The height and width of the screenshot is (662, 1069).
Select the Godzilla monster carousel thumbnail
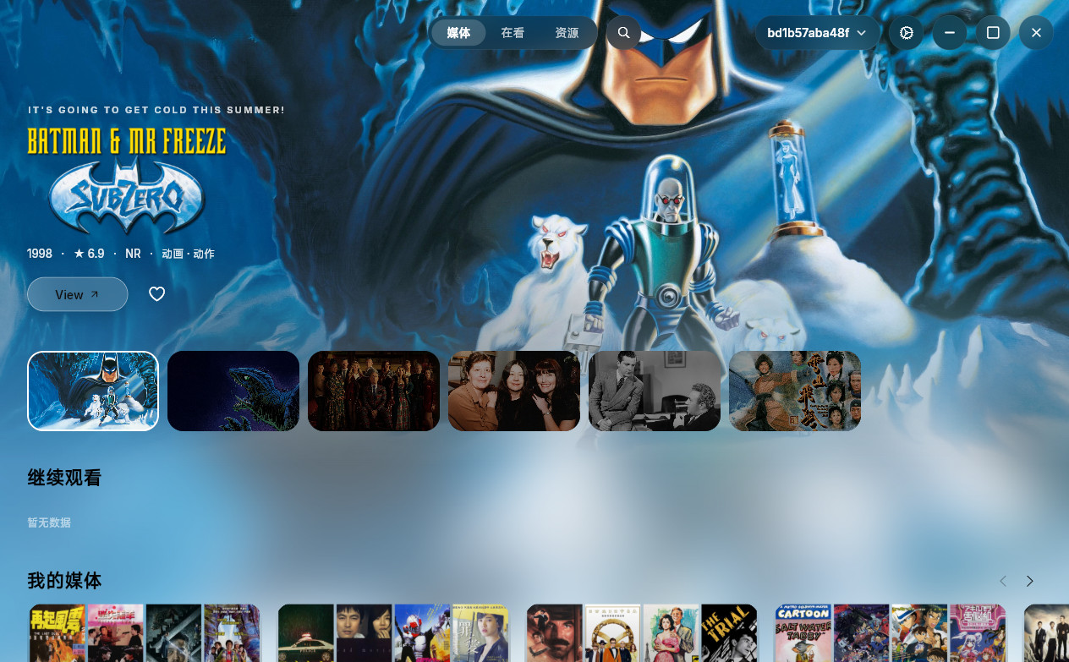tap(233, 391)
